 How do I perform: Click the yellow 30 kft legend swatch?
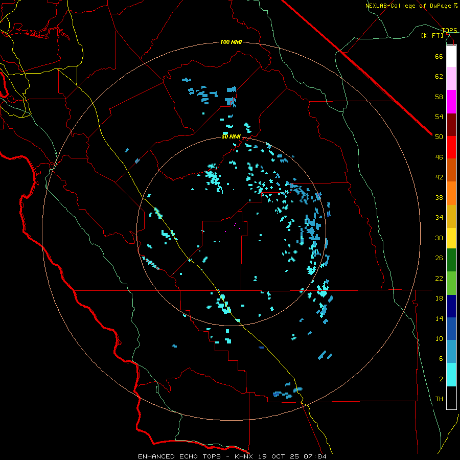451,238
